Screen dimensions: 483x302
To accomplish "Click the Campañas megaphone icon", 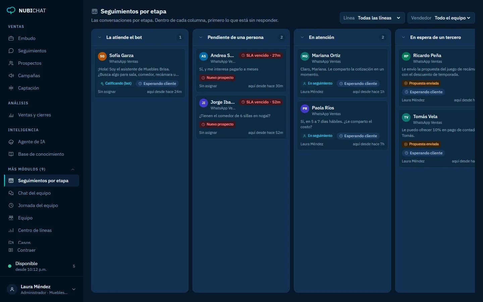I will pyautogui.click(x=11, y=75).
